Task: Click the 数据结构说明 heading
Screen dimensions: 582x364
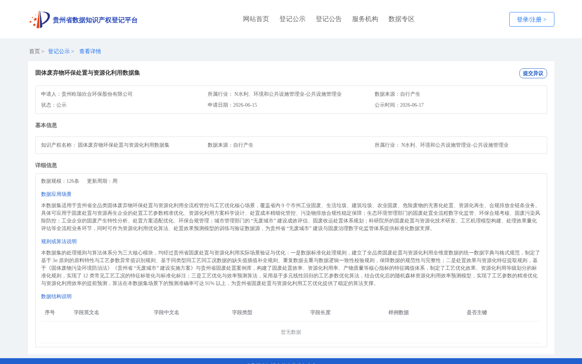Action: tap(56, 296)
